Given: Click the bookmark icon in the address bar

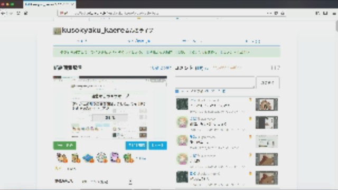Looking at the screenshot, I should (x=283, y=13).
